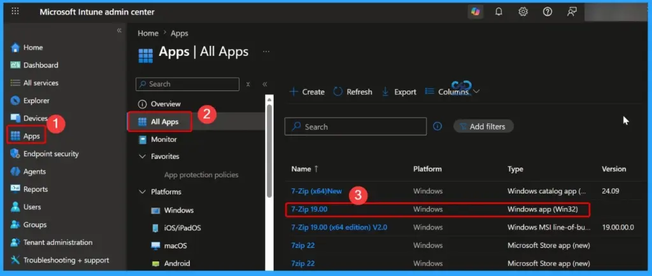Screen dimensions: 652x276
Task: Expand the chevron next to Columns
Action: [476, 92]
